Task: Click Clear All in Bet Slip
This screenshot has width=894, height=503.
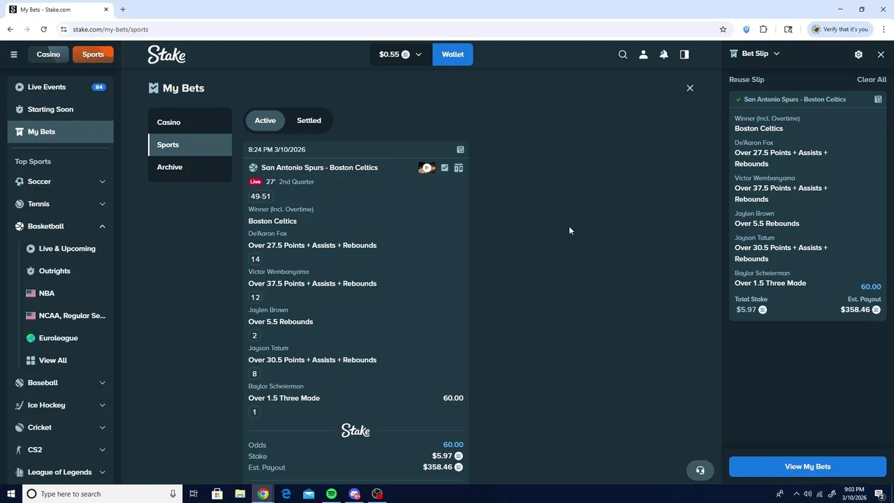Action: 872,80
